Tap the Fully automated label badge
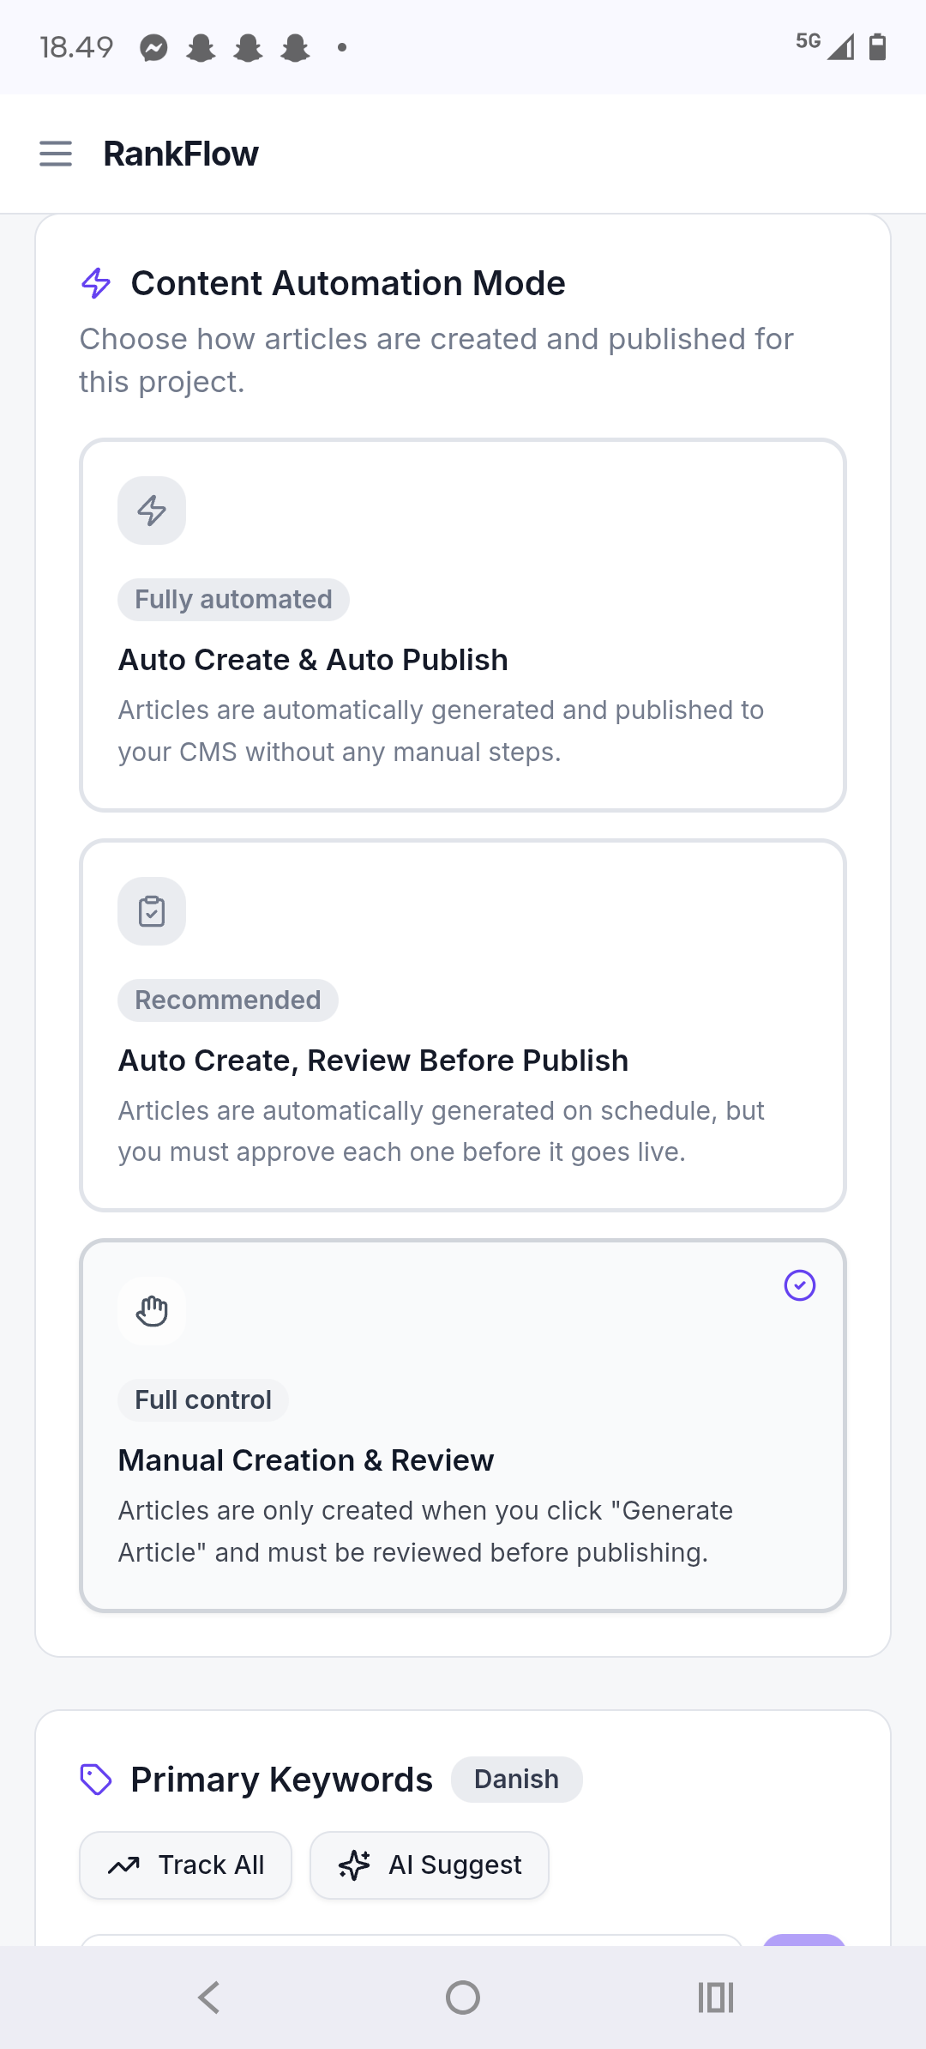The width and height of the screenshot is (926, 2049). click(233, 600)
